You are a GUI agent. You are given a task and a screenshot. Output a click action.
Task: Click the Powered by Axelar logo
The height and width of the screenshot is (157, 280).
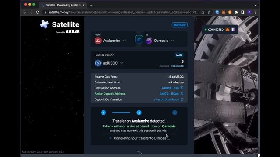[68, 32]
